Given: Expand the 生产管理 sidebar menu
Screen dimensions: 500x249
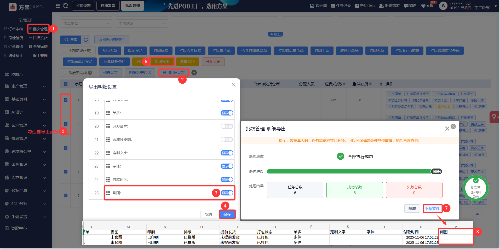Looking at the screenshot, I should tap(26, 86).
